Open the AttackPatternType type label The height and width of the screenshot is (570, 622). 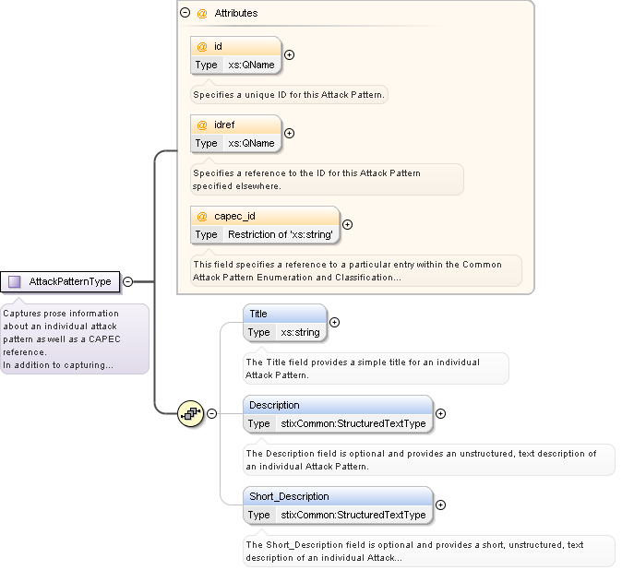[70, 281]
